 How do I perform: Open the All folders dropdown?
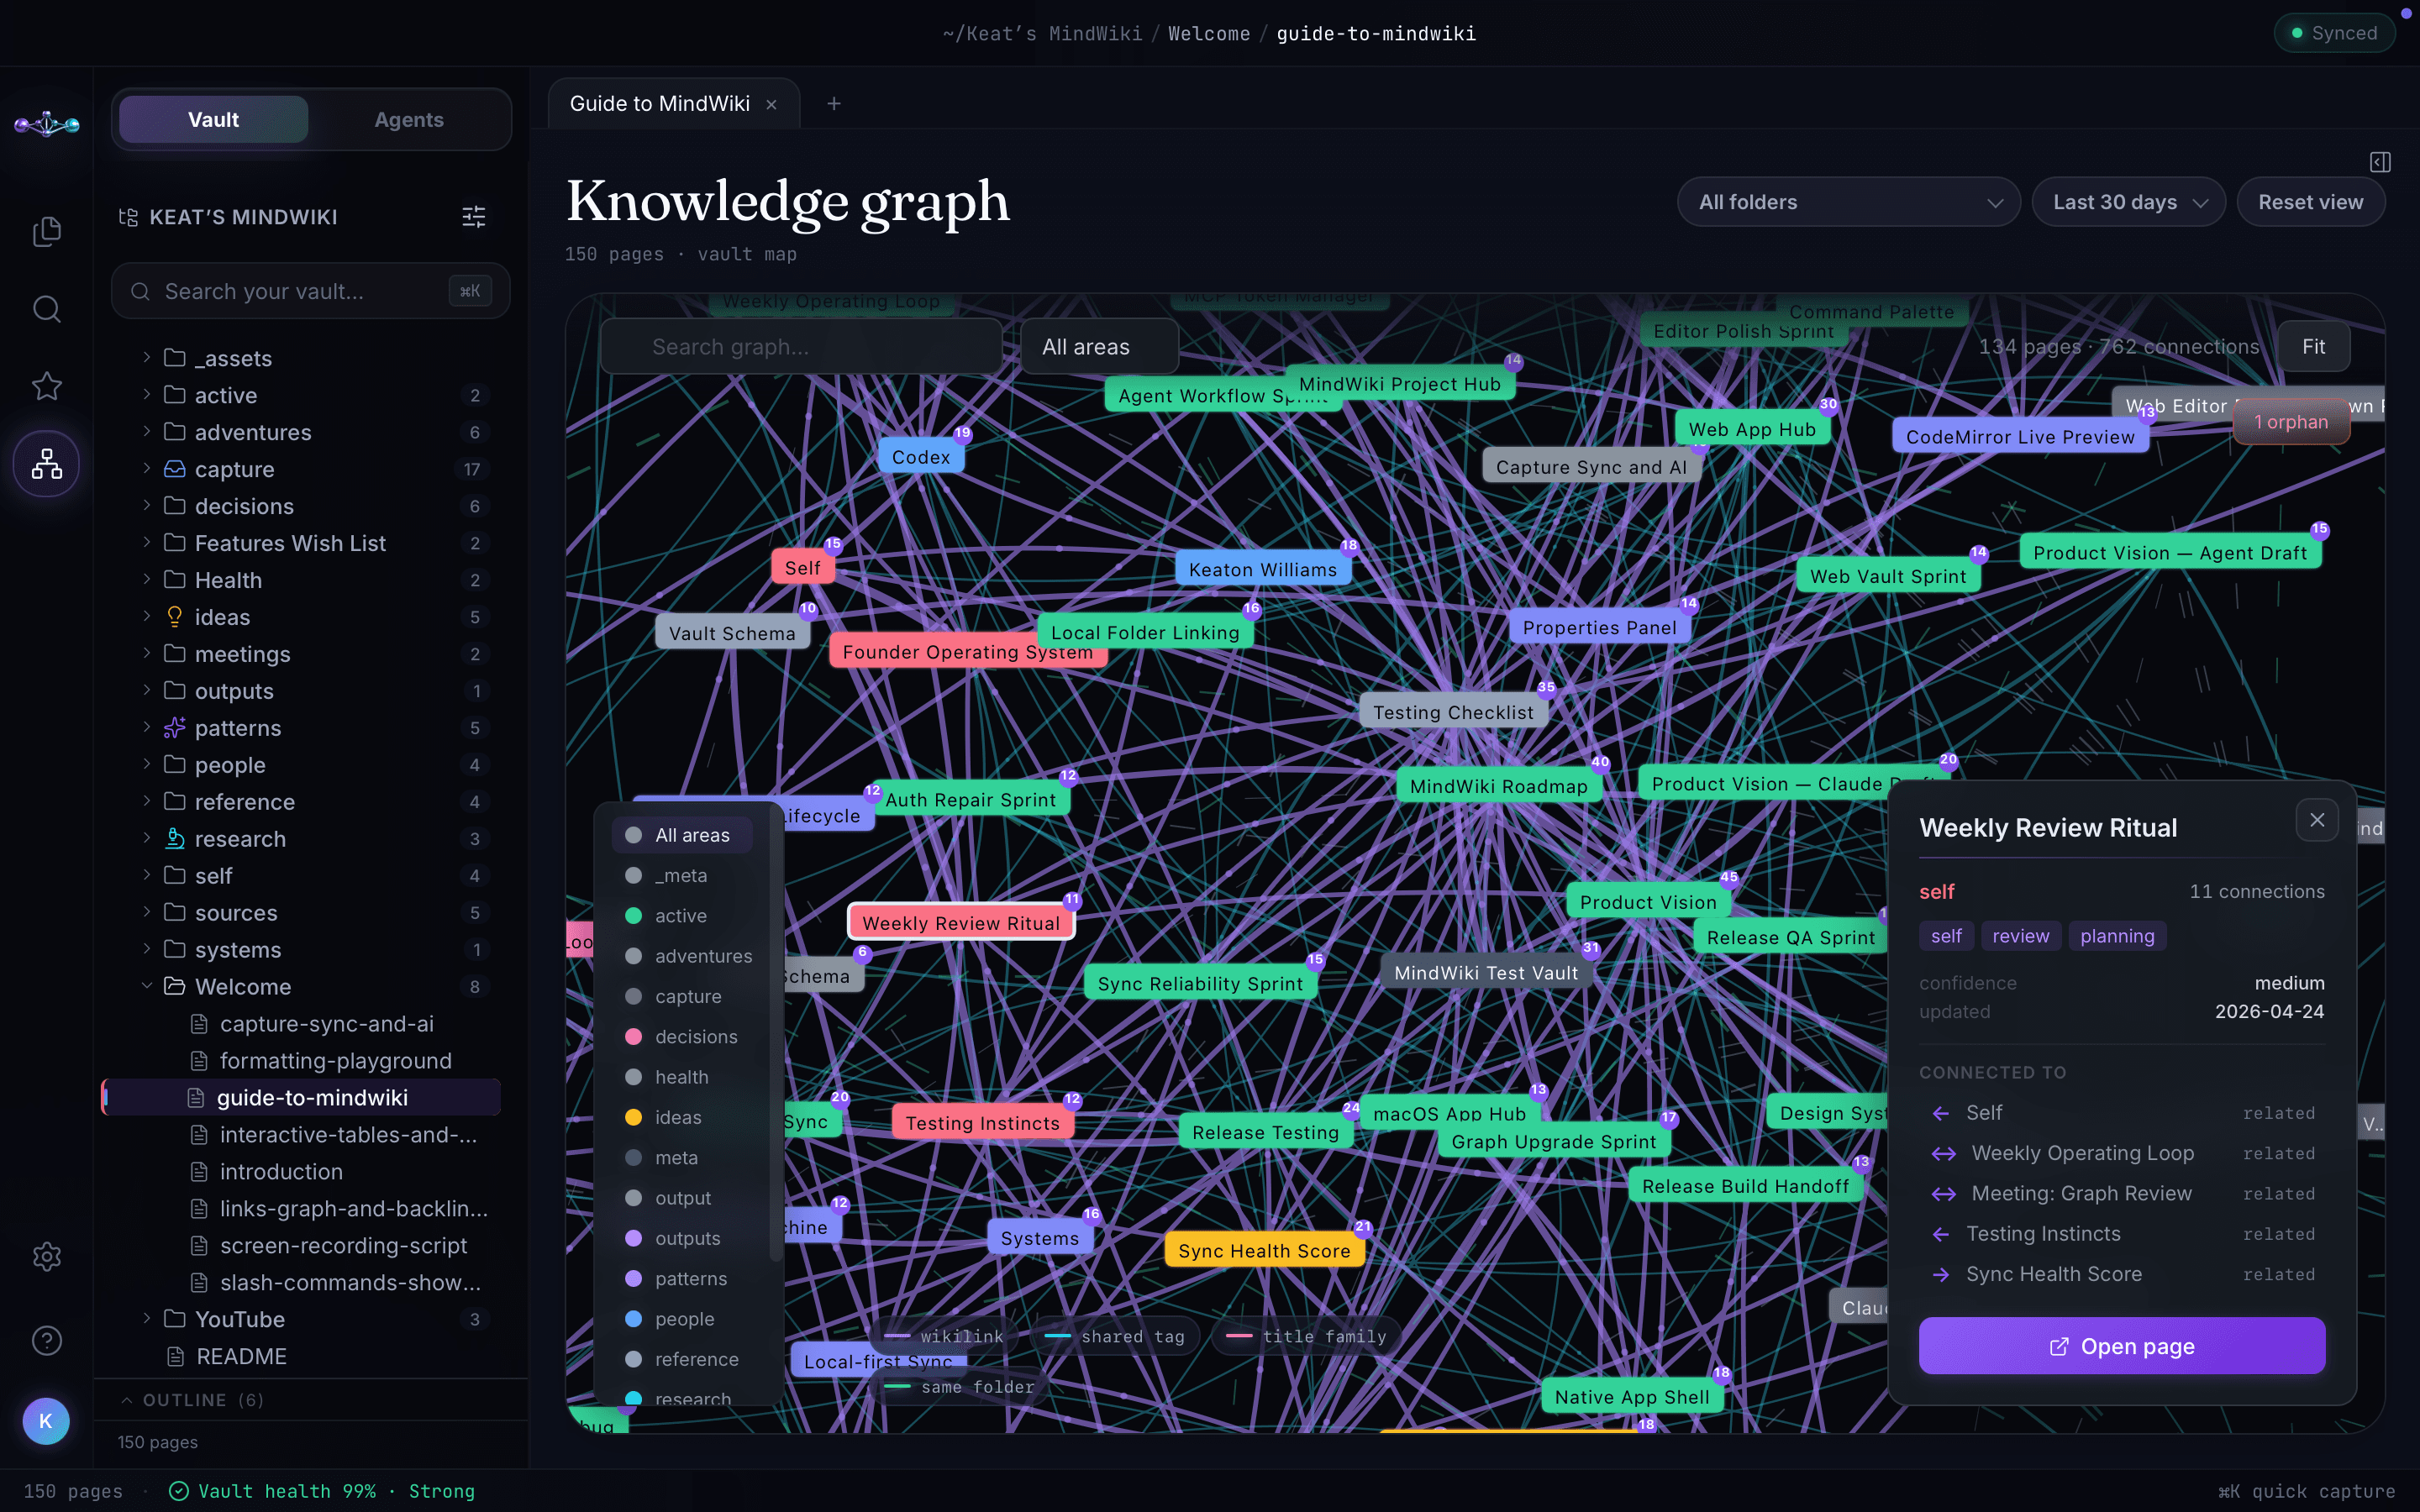pyautogui.click(x=1848, y=202)
